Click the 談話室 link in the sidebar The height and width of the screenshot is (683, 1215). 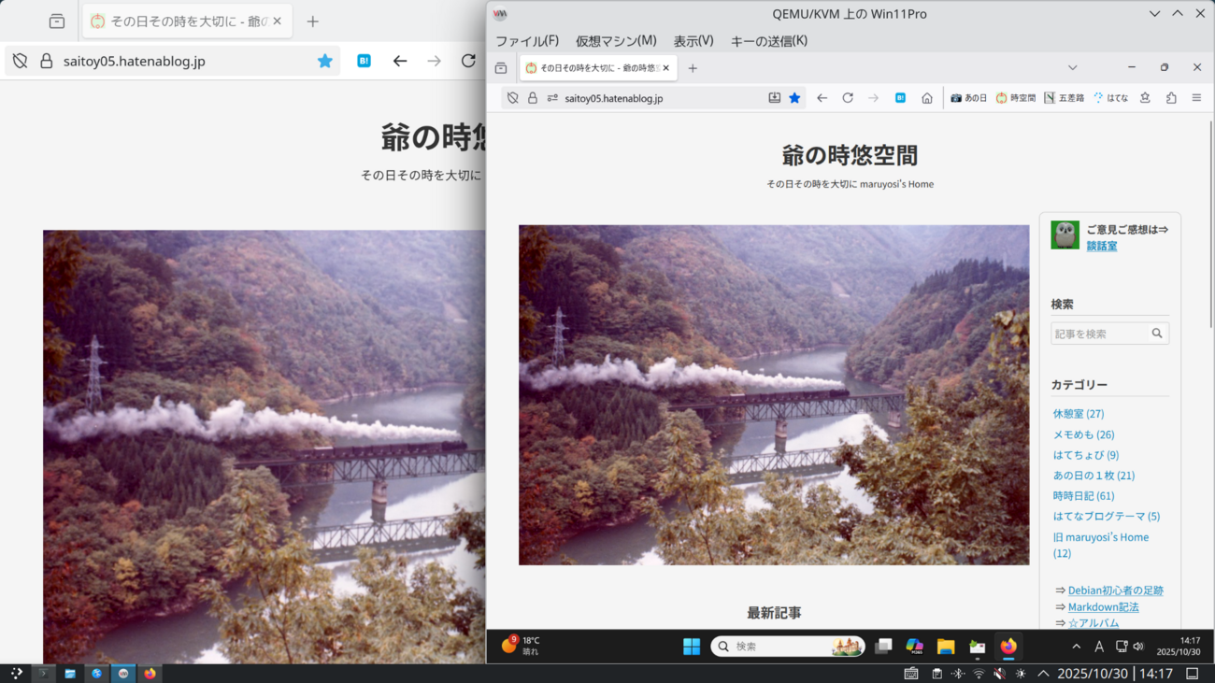click(x=1102, y=247)
